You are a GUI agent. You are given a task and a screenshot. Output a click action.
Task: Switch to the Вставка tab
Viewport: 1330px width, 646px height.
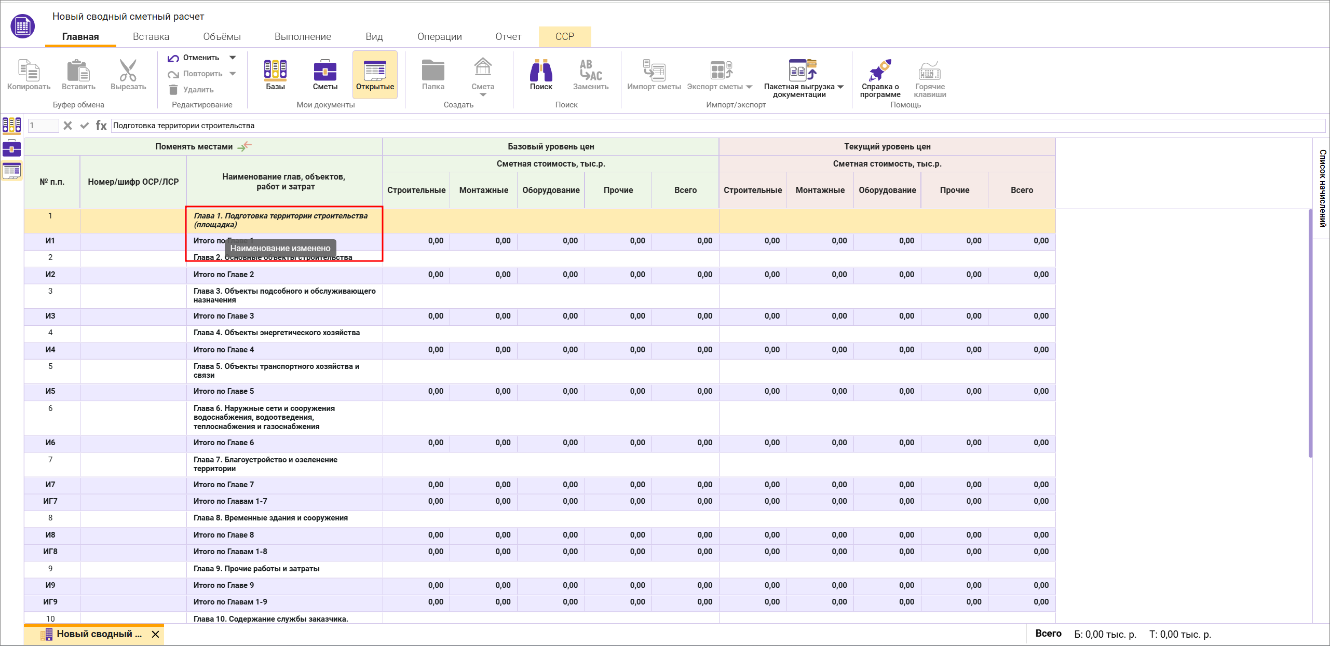pos(151,36)
